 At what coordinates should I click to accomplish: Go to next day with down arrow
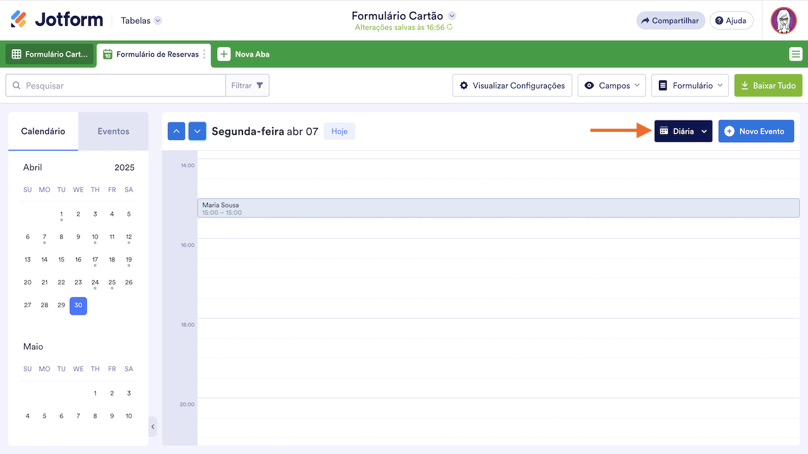coord(198,131)
